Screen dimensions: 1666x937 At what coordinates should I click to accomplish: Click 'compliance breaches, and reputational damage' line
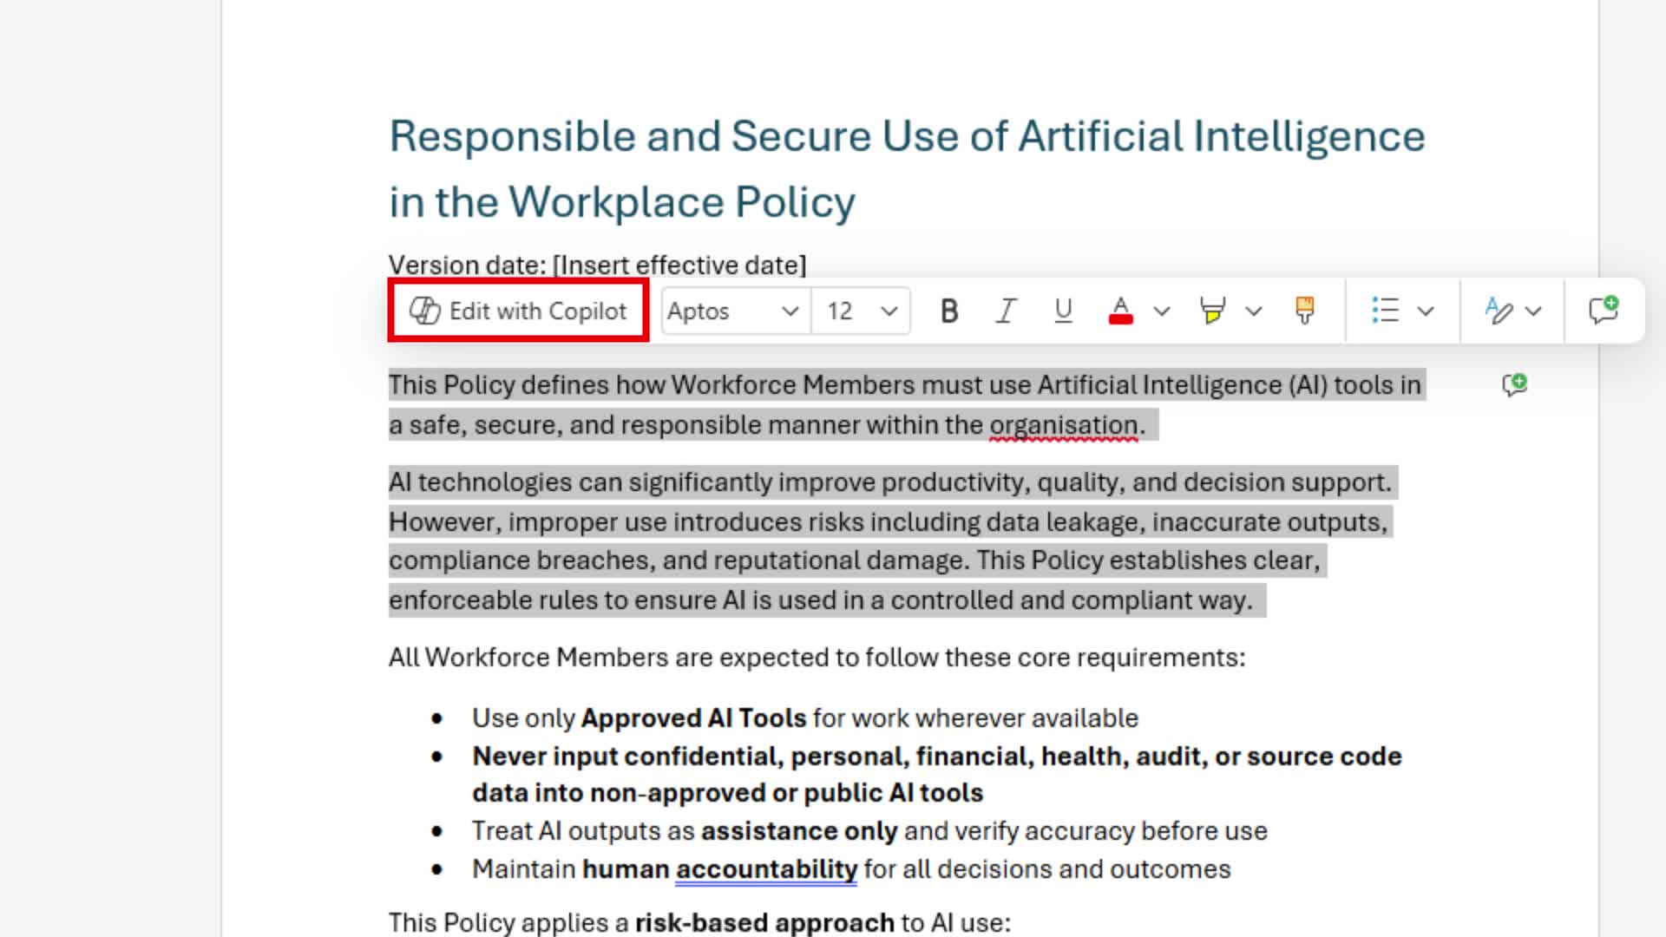(x=855, y=560)
